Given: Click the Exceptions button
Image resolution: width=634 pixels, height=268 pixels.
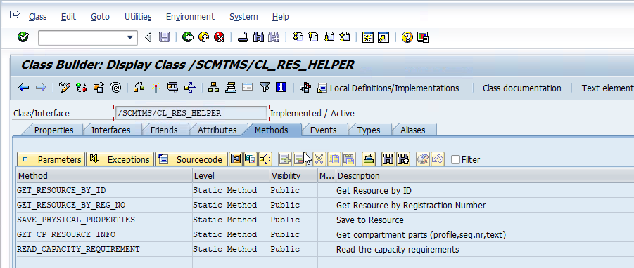Looking at the screenshot, I should [120, 159].
